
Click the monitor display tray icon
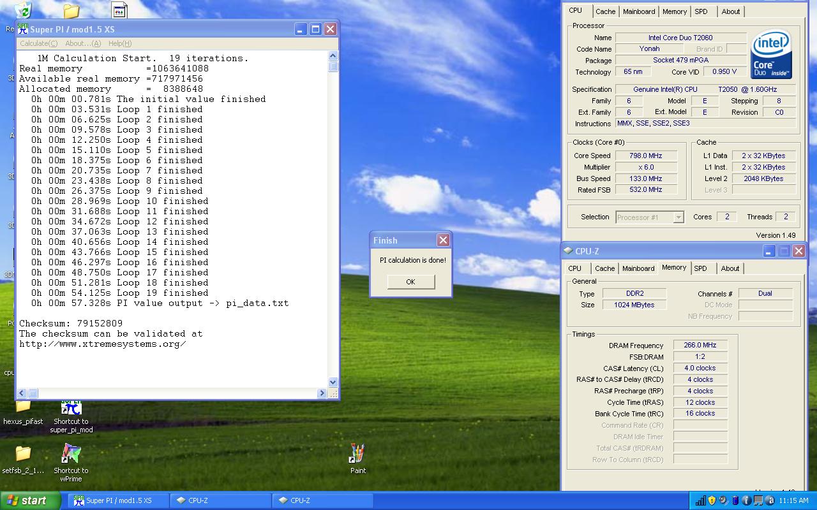(x=758, y=500)
